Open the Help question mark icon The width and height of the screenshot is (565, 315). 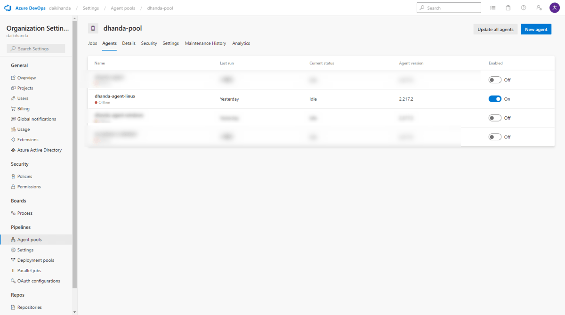point(524,8)
